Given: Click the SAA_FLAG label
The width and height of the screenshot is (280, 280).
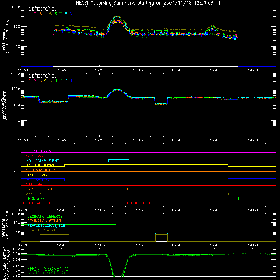Looking at the screenshot, I should click(x=34, y=184).
